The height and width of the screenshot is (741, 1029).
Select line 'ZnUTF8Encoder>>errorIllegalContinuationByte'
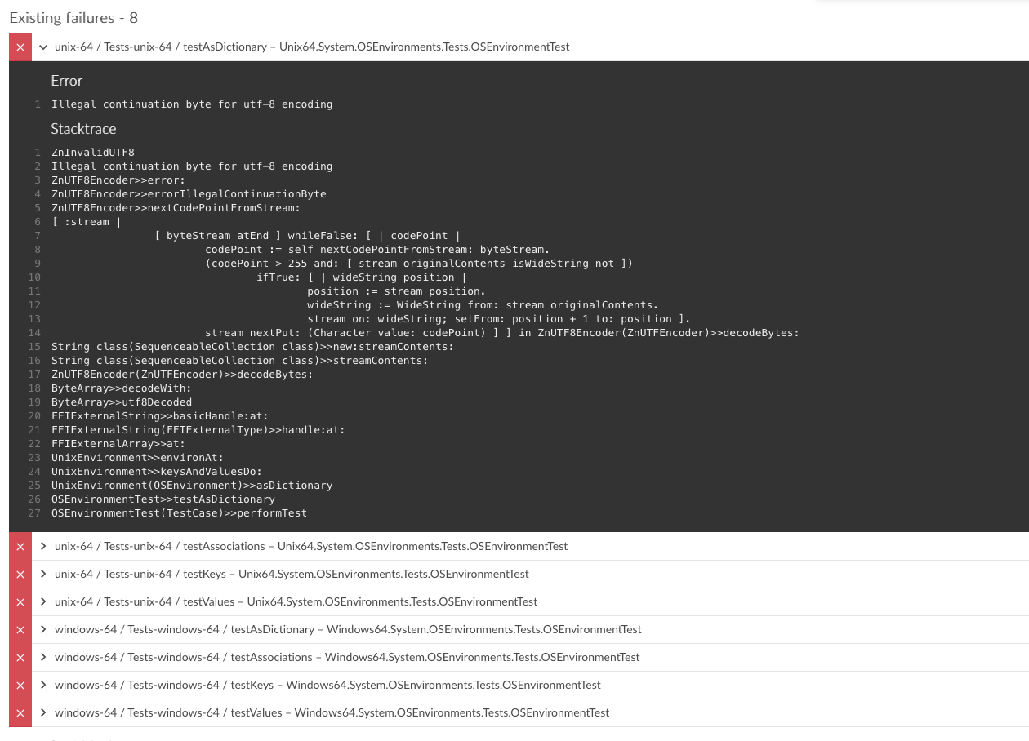(x=189, y=194)
